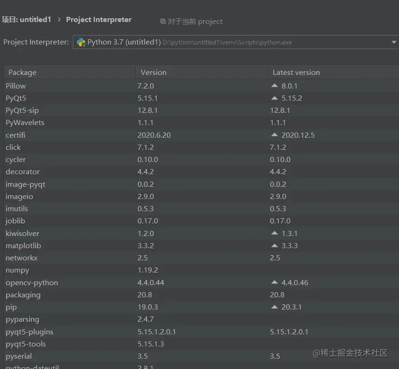Select the pyqt5-tools package
Viewport: 399px width, 369px height.
[26, 344]
